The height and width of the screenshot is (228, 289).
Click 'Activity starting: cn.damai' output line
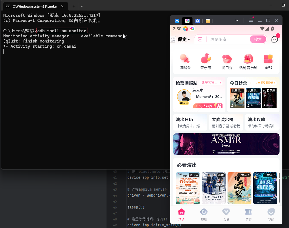tap(40, 46)
